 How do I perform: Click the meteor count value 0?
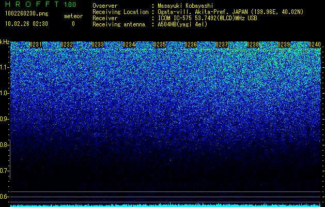(73, 24)
